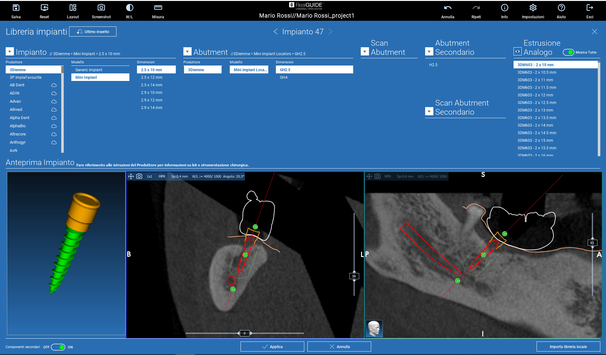The image size is (606, 355).
Task: Toggle visibility eye next to Abutment
Action: click(187, 52)
